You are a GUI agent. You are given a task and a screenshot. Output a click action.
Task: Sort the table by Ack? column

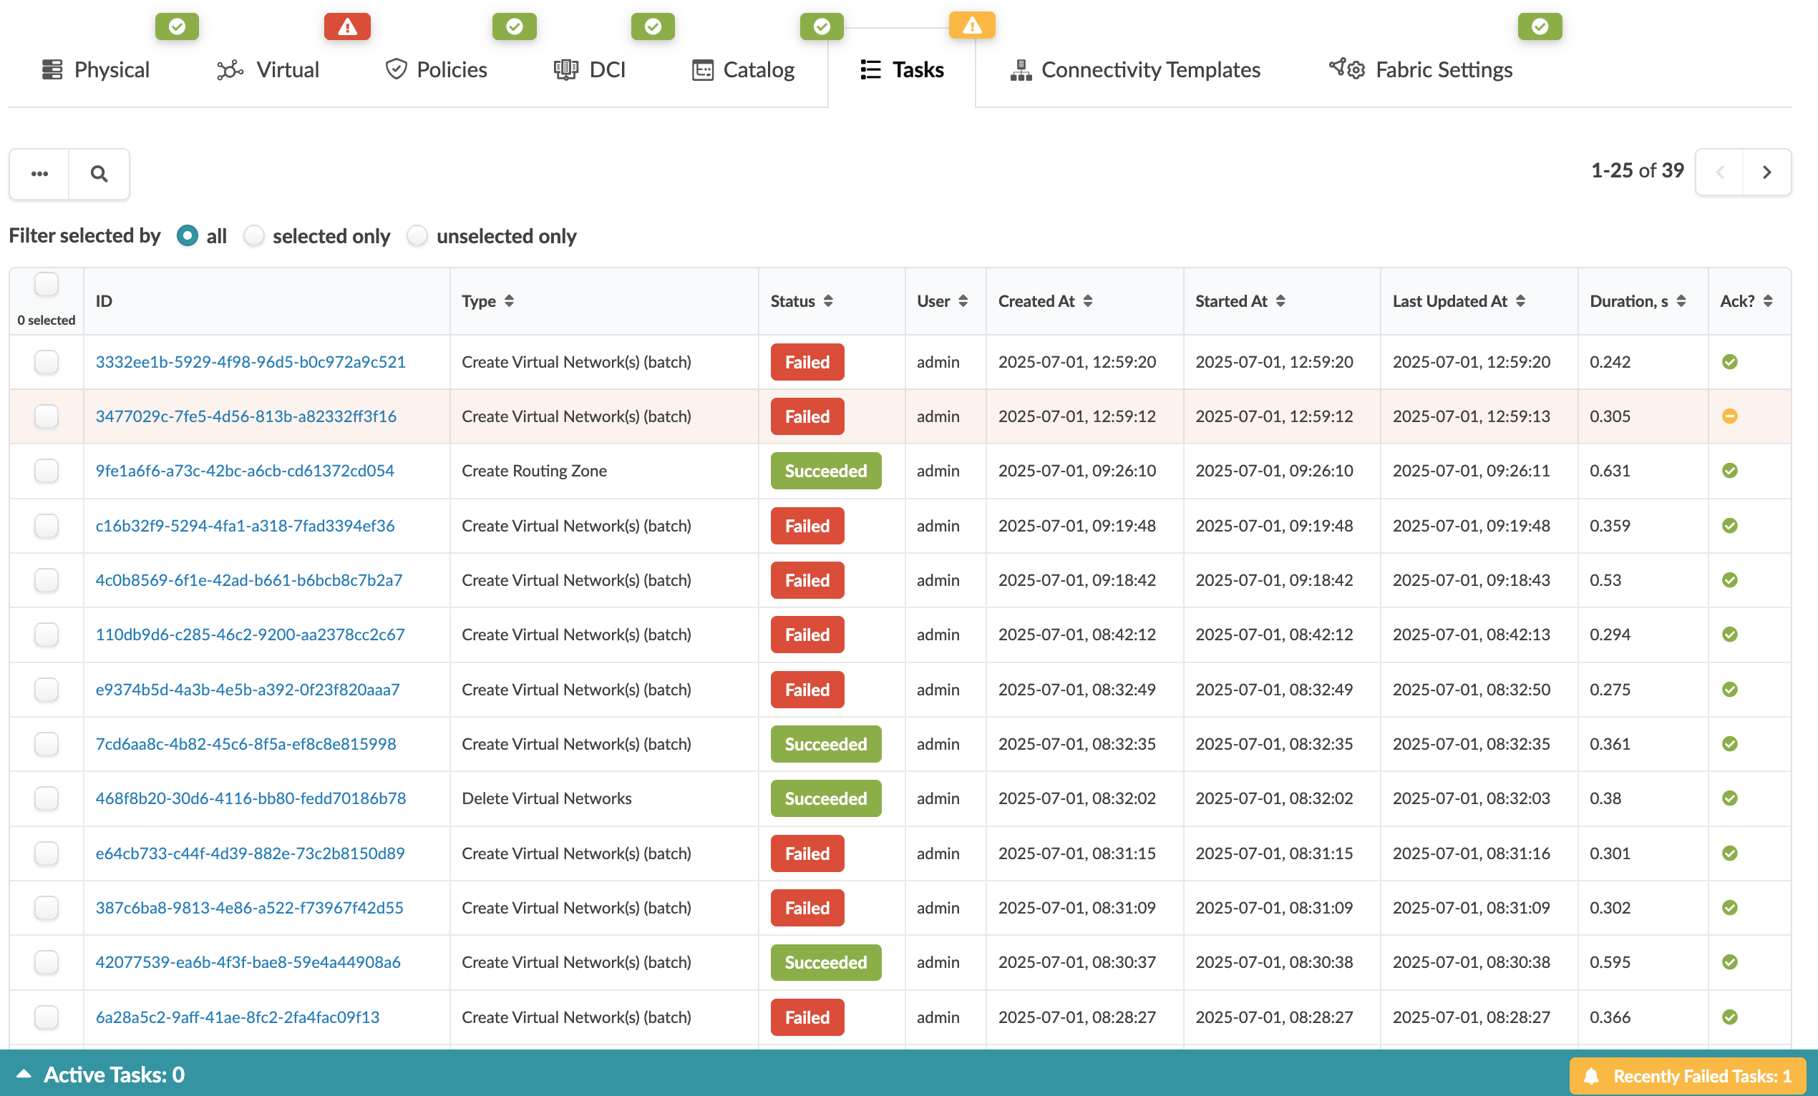tap(1768, 301)
